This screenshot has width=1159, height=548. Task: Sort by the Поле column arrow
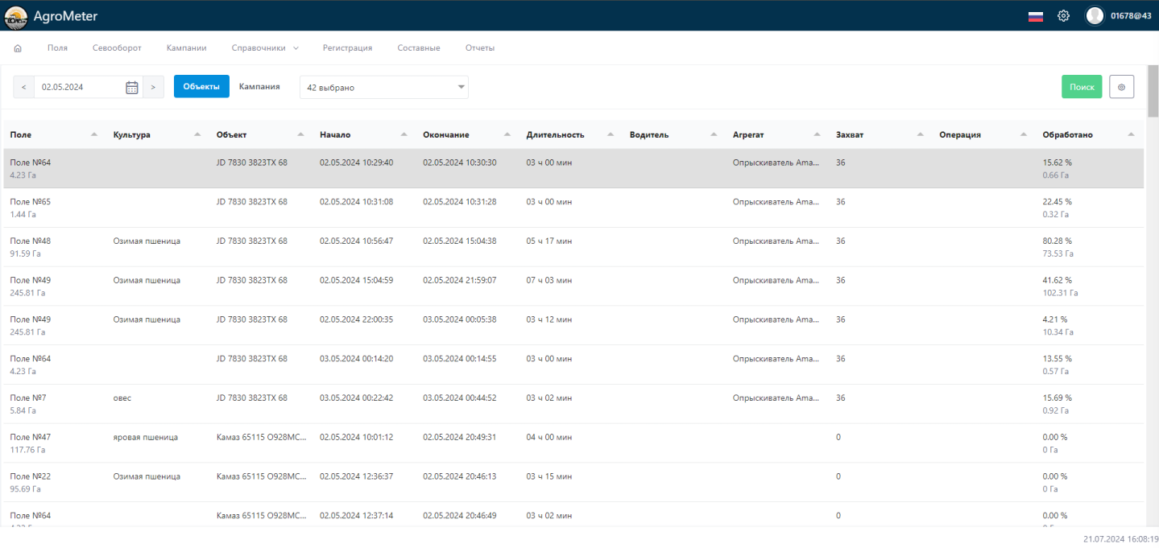pos(94,134)
